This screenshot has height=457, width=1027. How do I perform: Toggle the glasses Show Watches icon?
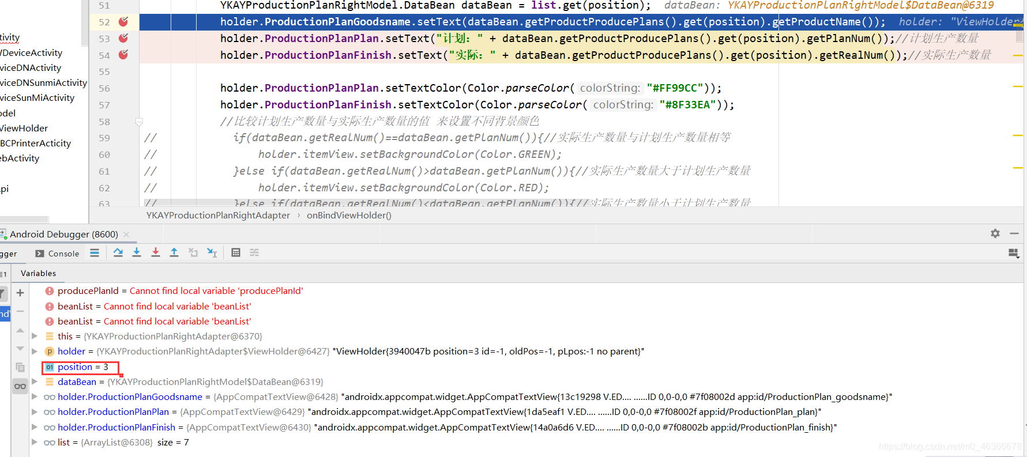(20, 386)
